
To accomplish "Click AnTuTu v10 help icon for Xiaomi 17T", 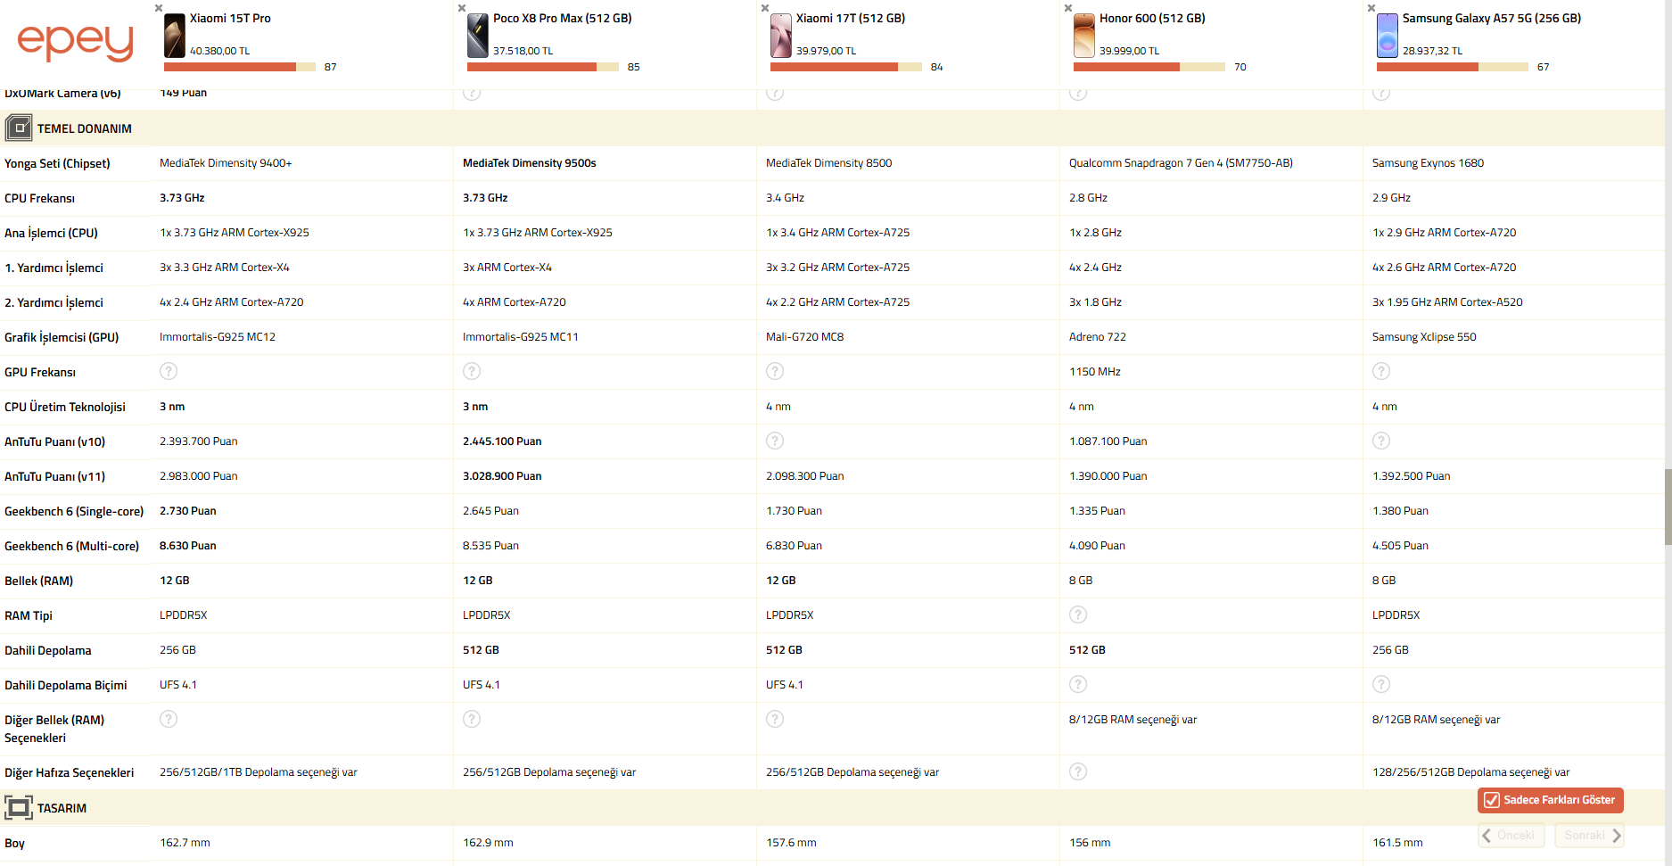I will (775, 441).
